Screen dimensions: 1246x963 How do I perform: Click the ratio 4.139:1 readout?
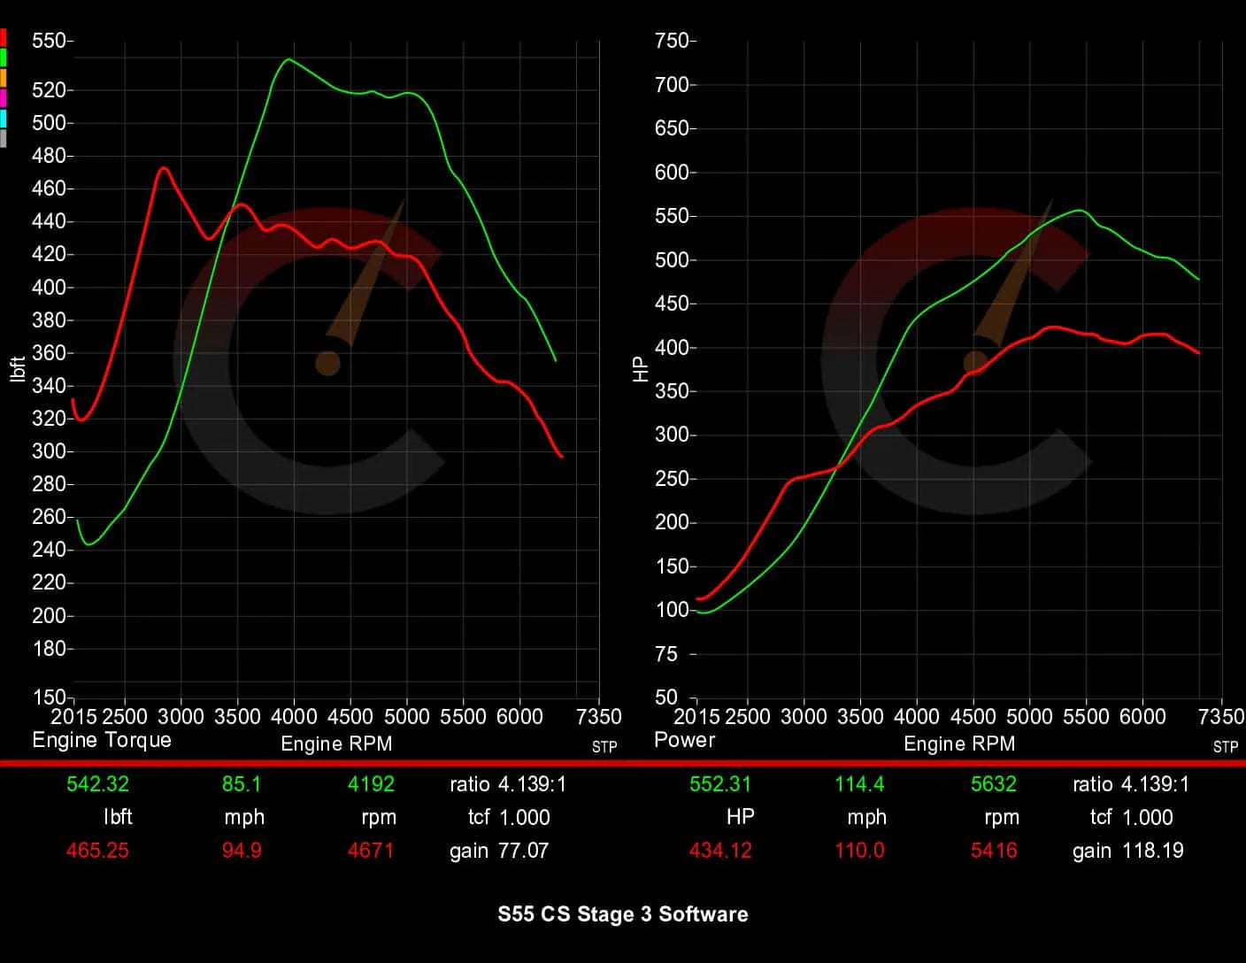pos(509,783)
